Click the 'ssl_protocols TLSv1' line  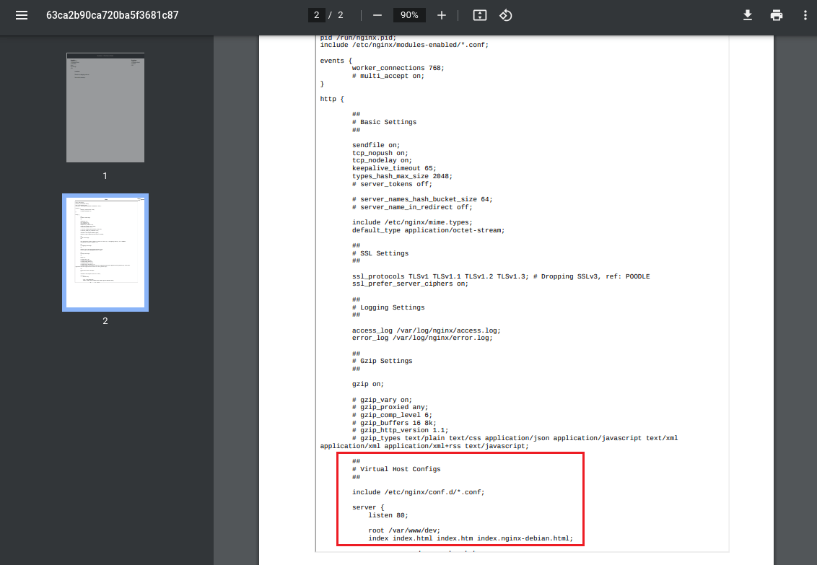pos(501,276)
